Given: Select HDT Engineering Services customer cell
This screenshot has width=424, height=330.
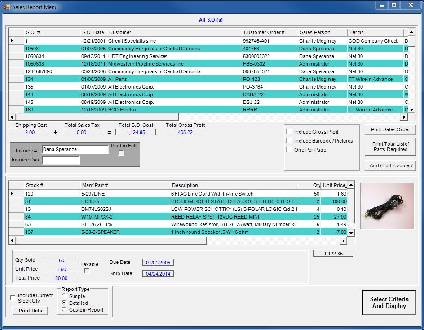Looking at the screenshot, I should 174,56.
